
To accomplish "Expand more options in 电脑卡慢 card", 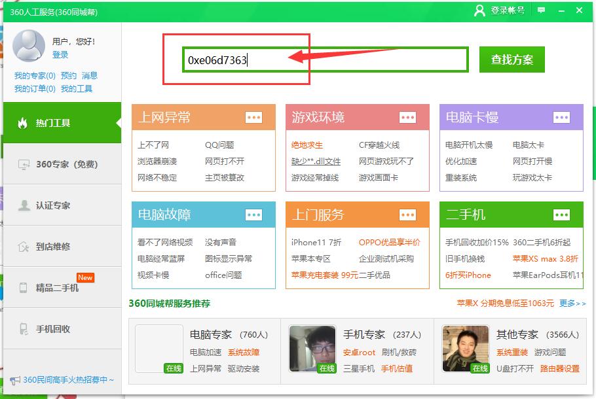I will coord(561,117).
